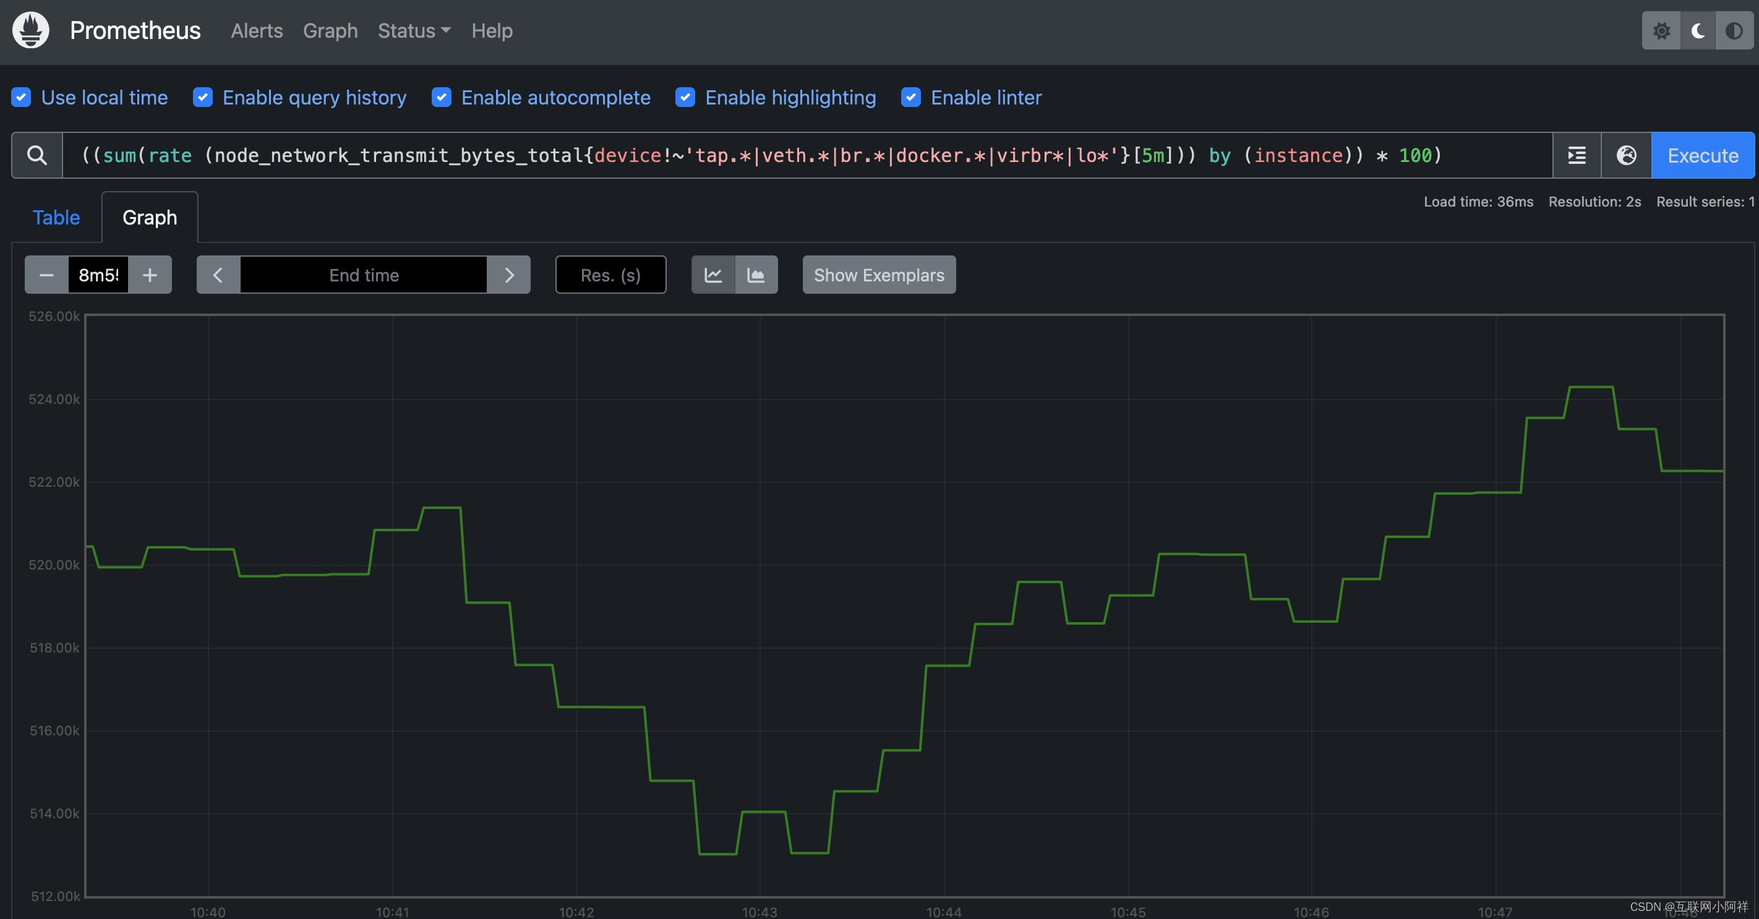The height and width of the screenshot is (919, 1759).
Task: Toggle the Use local time checkbox
Action: [20, 96]
